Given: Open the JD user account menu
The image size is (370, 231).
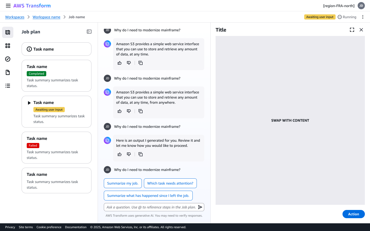Looking at the screenshot, I should [361, 6].
